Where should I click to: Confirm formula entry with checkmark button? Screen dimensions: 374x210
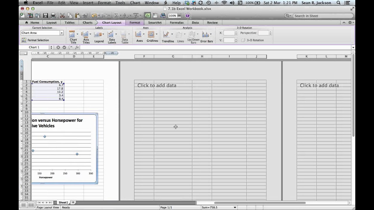64,47
